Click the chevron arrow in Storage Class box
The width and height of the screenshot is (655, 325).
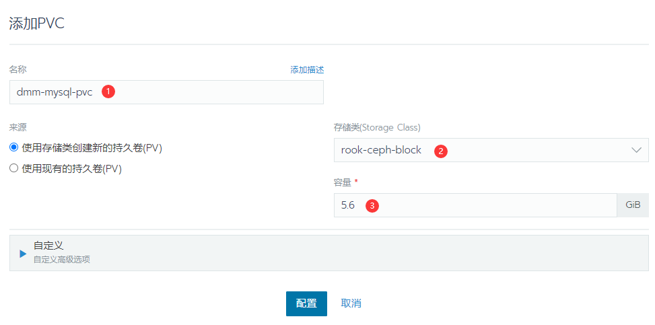point(636,150)
